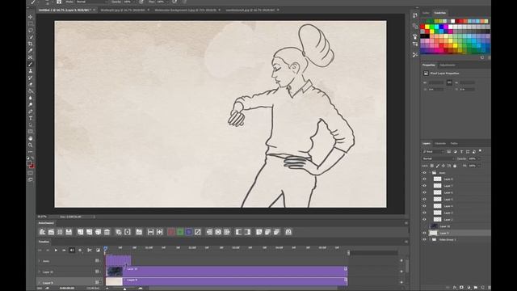Collapse the Anim group in Layers
The width and height of the screenshot is (517, 291).
click(431, 172)
